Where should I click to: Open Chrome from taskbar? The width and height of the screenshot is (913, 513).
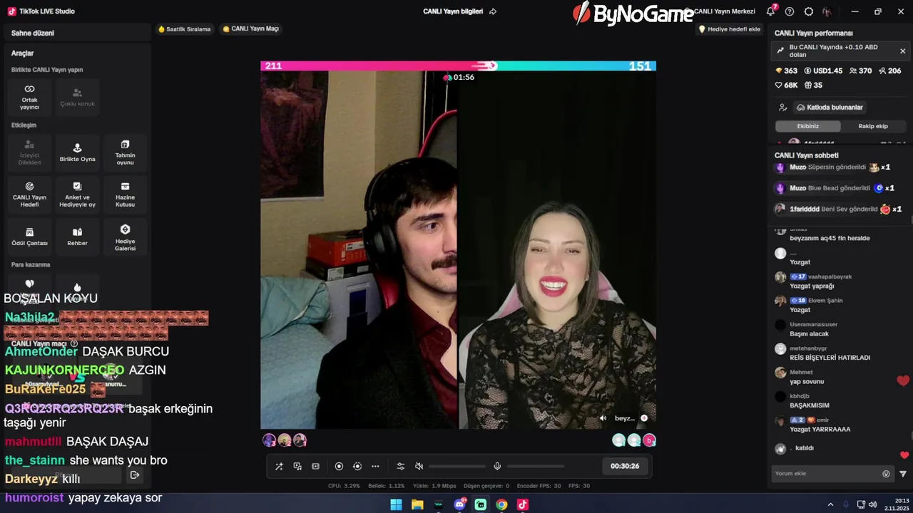(x=501, y=504)
